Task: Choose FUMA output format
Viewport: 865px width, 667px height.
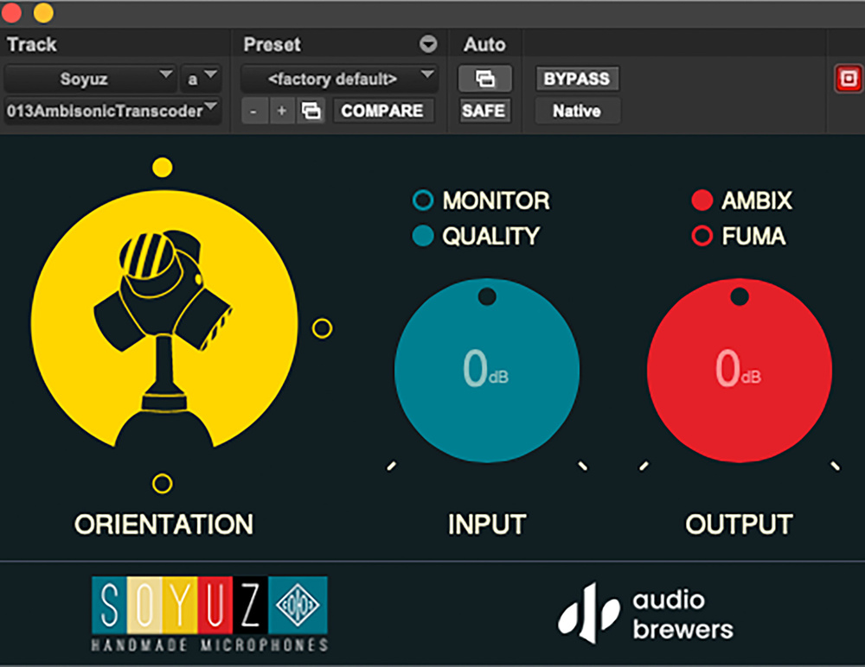Action: 702,236
